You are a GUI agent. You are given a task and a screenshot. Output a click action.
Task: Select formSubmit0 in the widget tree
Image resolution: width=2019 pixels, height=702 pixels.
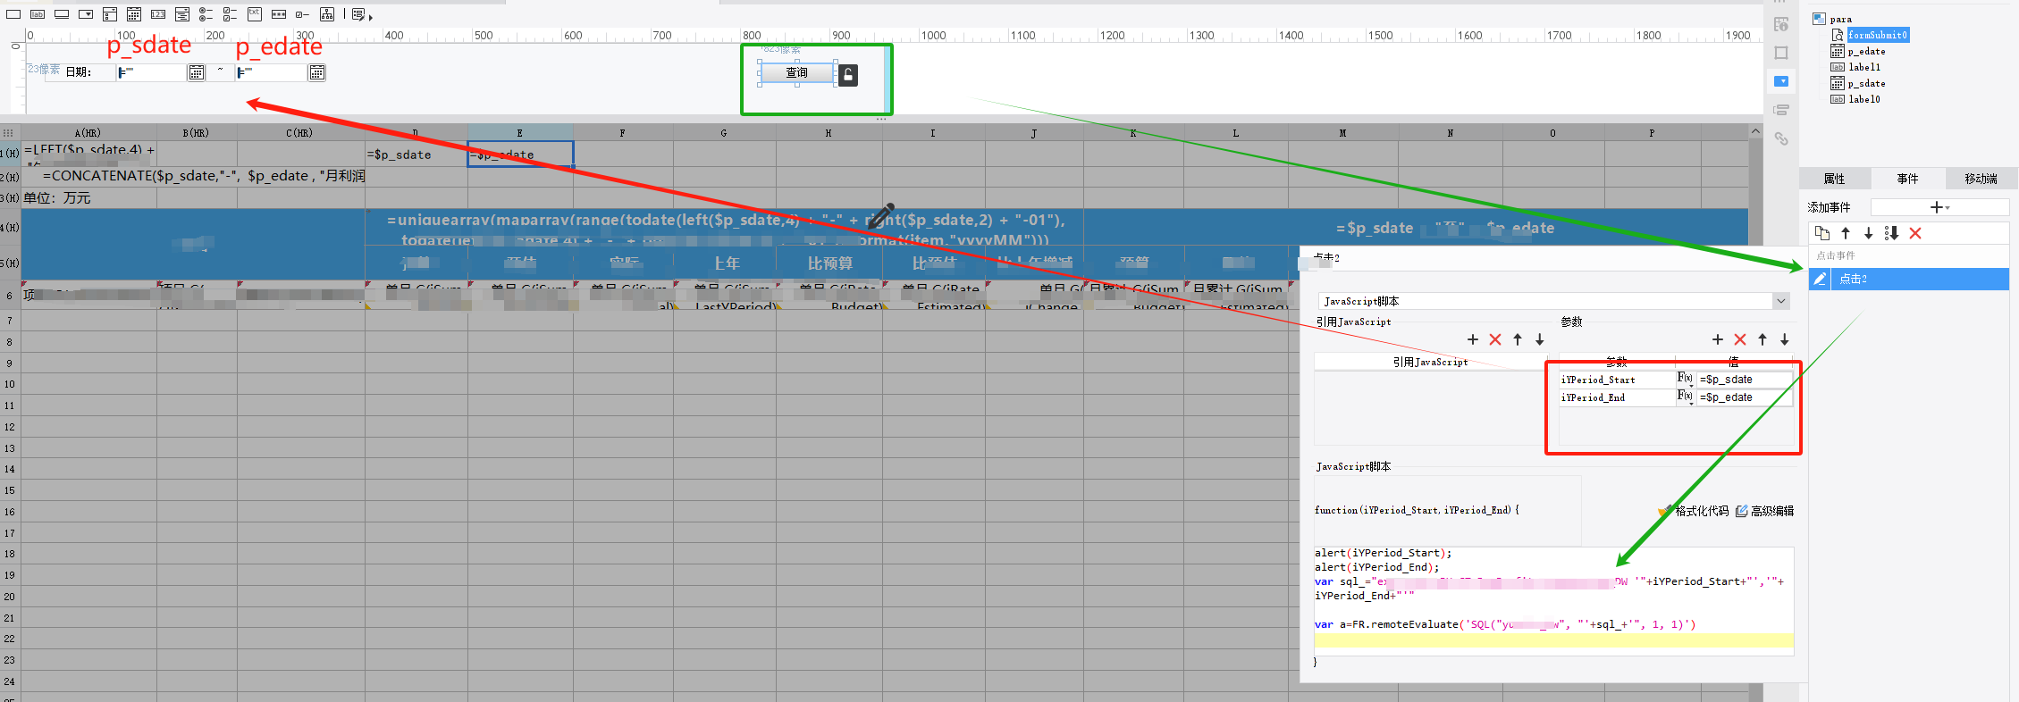(x=1877, y=35)
